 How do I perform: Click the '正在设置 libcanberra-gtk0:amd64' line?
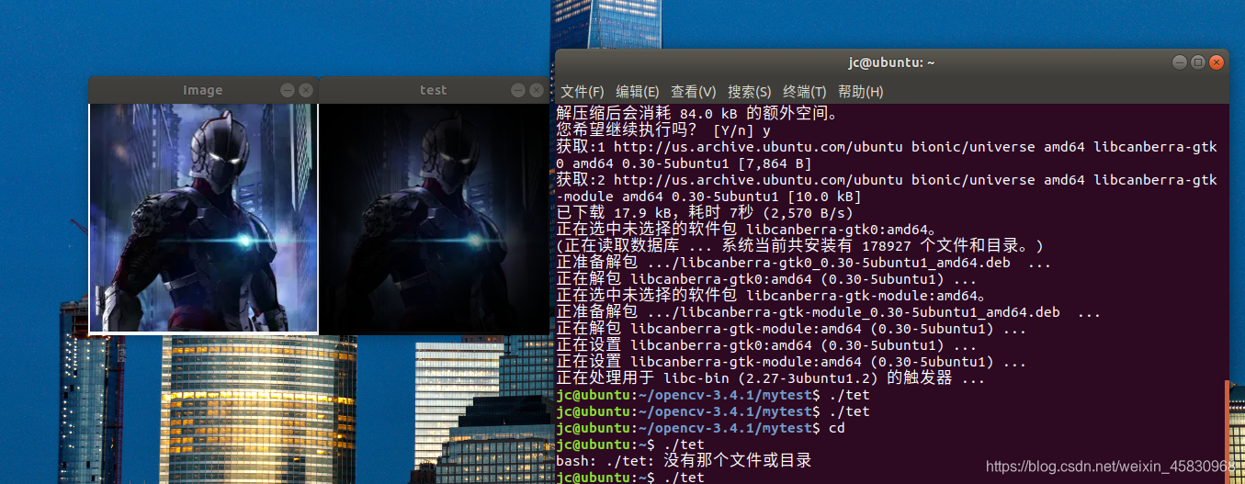click(767, 345)
